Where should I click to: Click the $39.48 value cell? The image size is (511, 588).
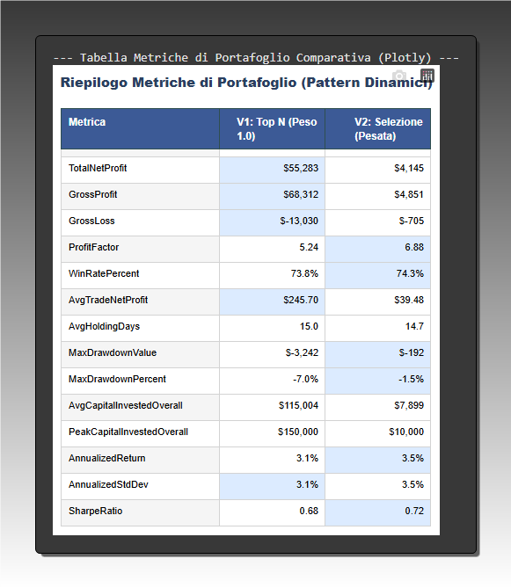coord(377,301)
